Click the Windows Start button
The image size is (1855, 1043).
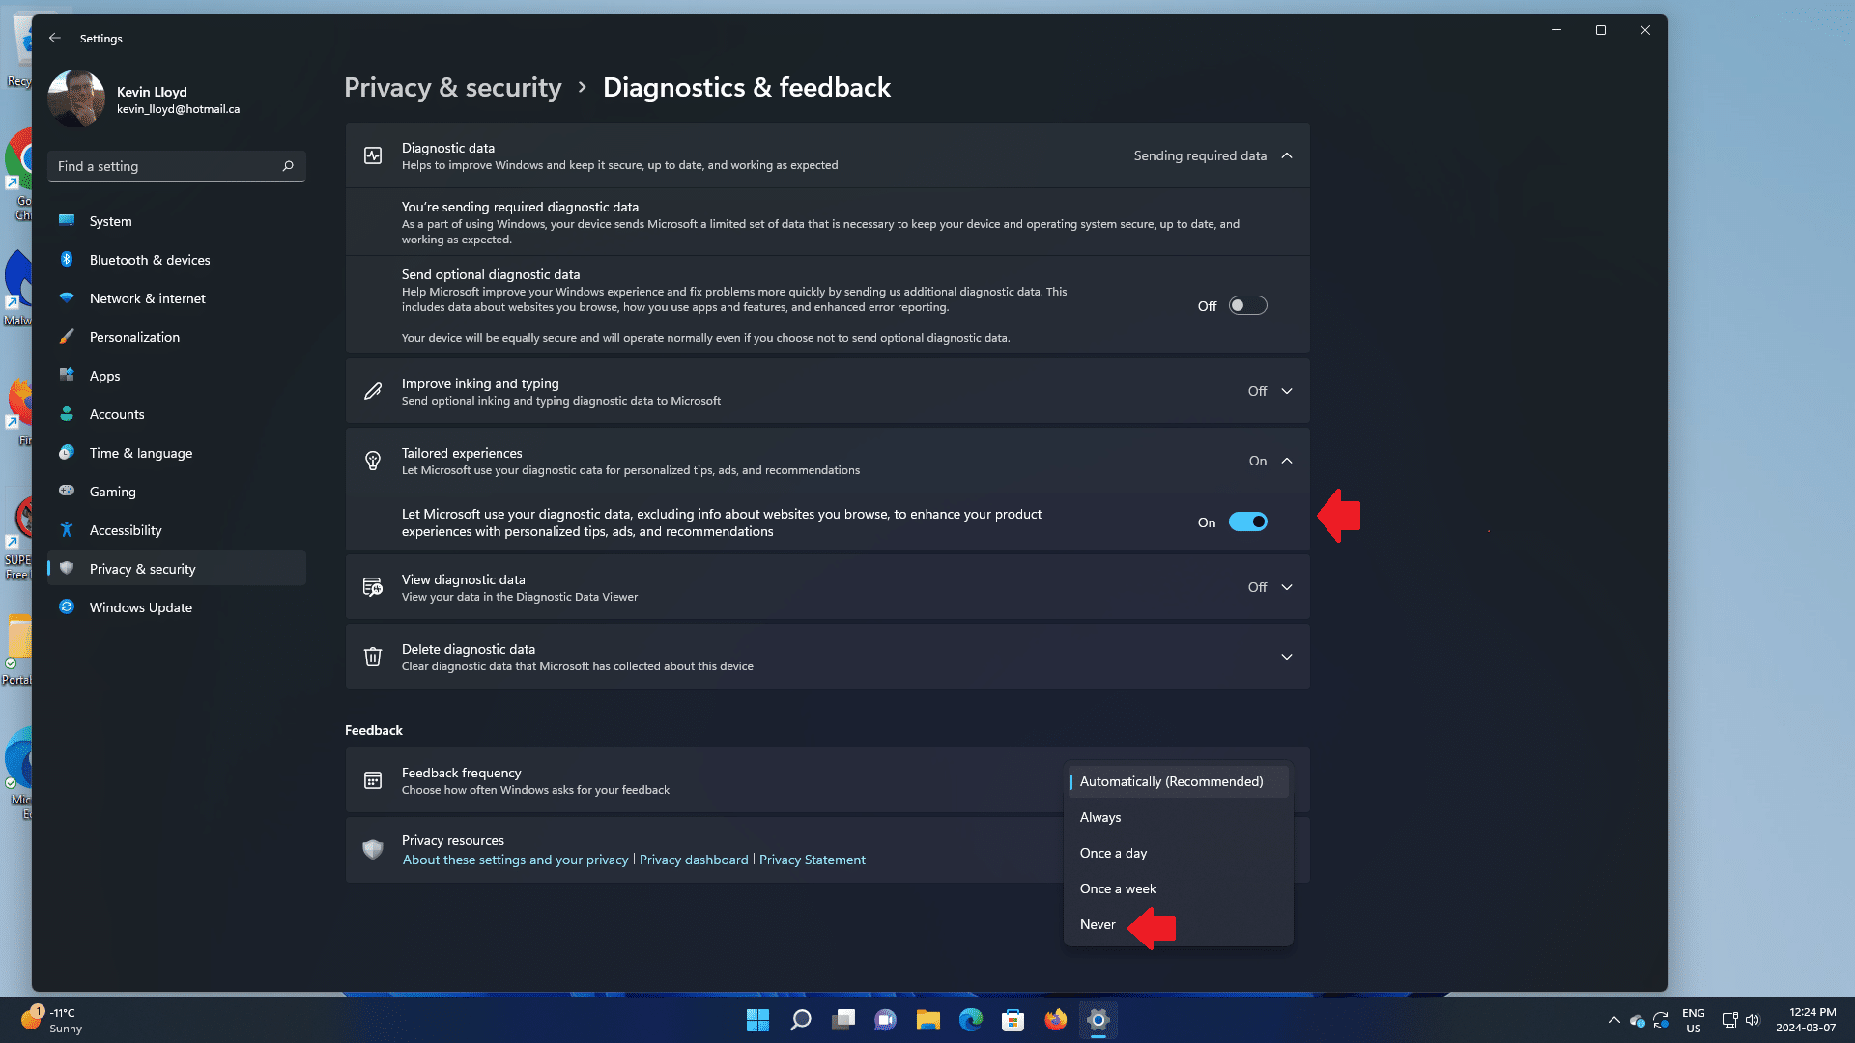pyautogui.click(x=757, y=1020)
